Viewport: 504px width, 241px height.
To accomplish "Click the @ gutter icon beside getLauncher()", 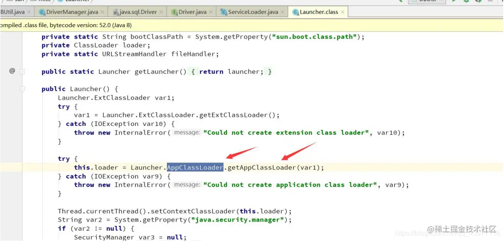I will tap(12, 71).
